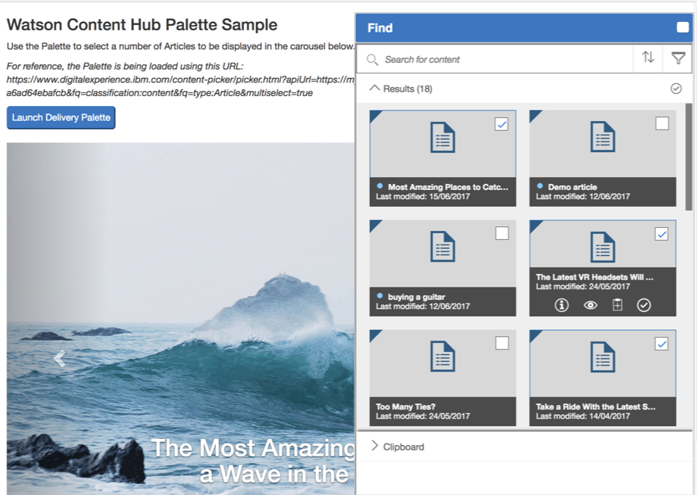Click Launch Delivery Palette button
Screen dimensions: 697x495
(61, 117)
